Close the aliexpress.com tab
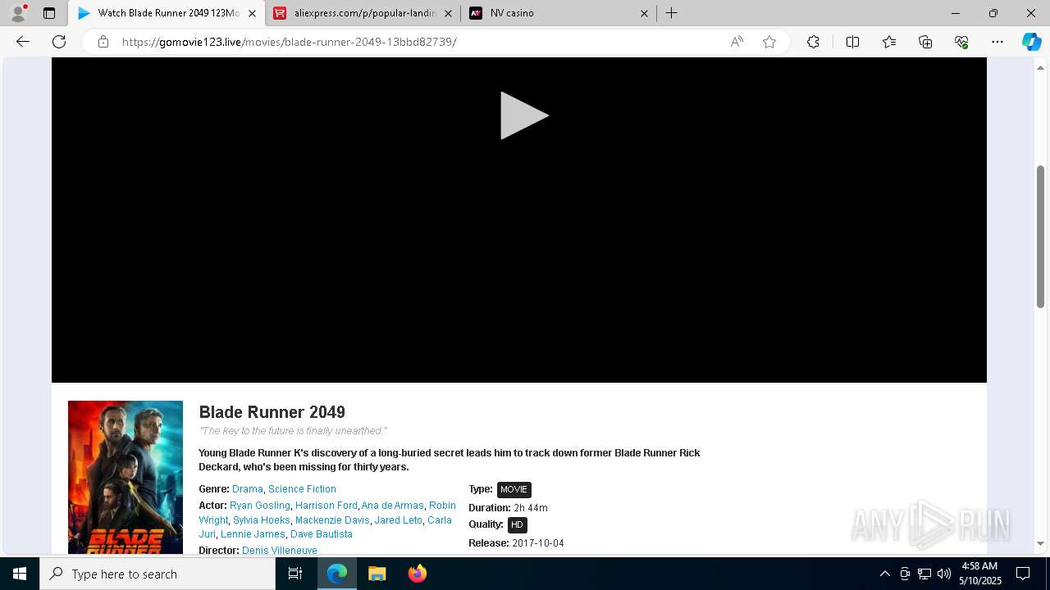 click(x=448, y=13)
